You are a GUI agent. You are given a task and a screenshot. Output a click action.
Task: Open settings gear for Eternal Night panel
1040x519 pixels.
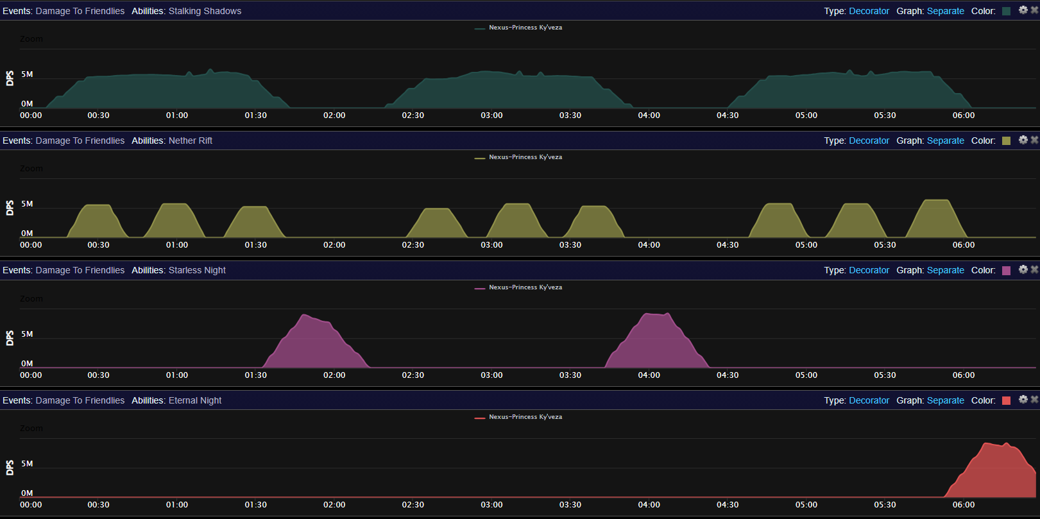[x=1023, y=400]
